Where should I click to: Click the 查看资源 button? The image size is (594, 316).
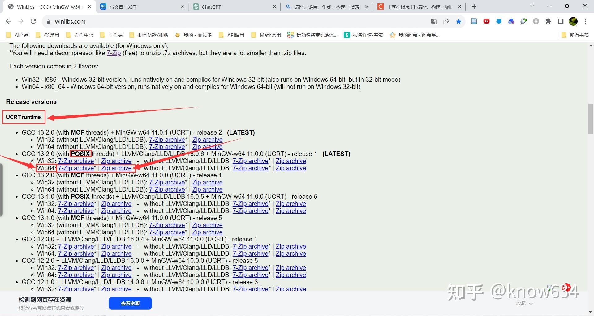coord(130,303)
